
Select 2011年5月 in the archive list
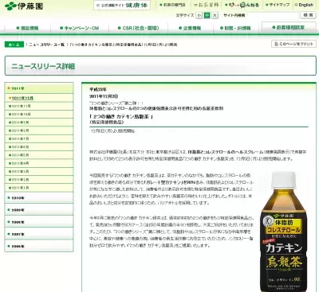[39, 155]
